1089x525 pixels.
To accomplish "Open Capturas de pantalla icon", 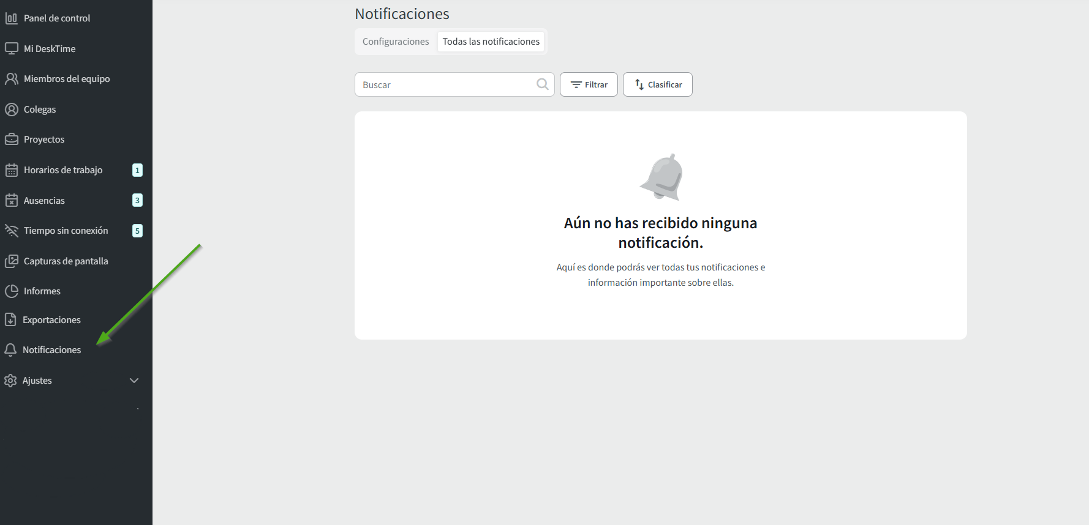I will pos(11,261).
